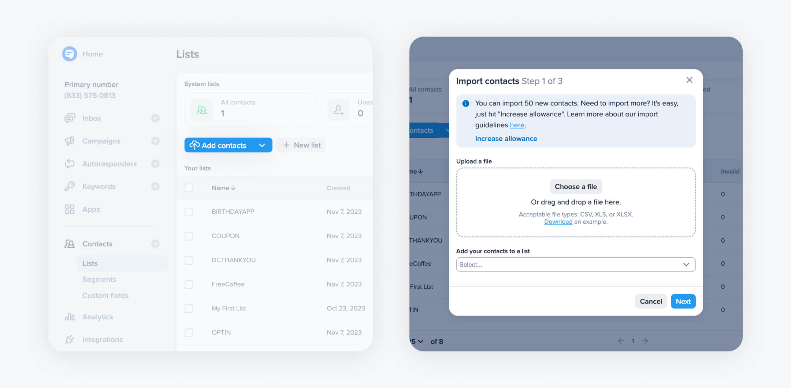This screenshot has height=388, width=791.
Task: Click Choose a file in the upload area
Action: point(575,186)
